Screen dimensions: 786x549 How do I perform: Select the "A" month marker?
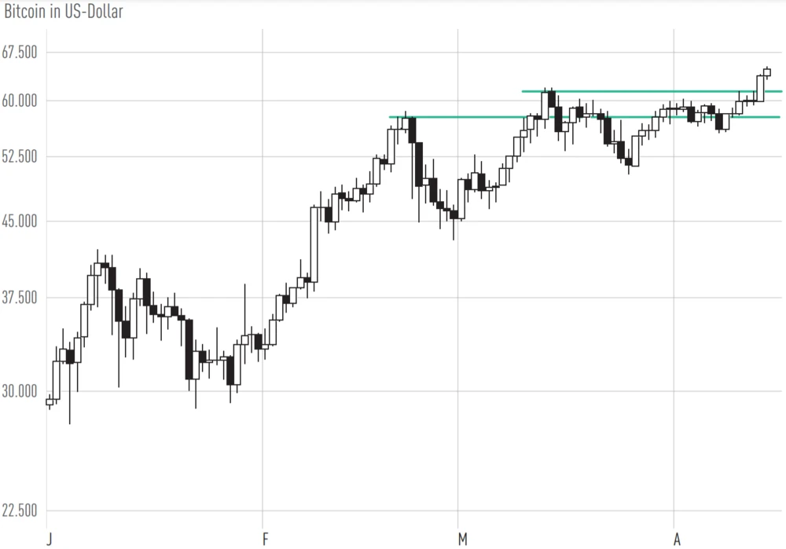coord(677,539)
